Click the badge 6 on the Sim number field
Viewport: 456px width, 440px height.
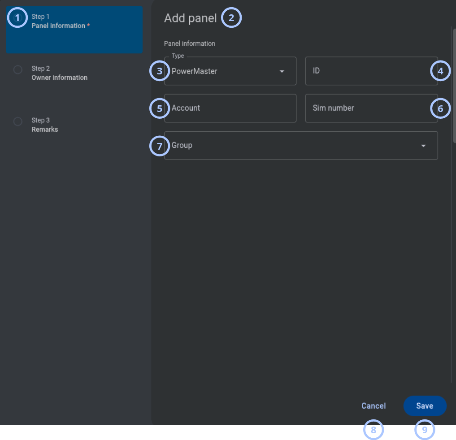440,108
